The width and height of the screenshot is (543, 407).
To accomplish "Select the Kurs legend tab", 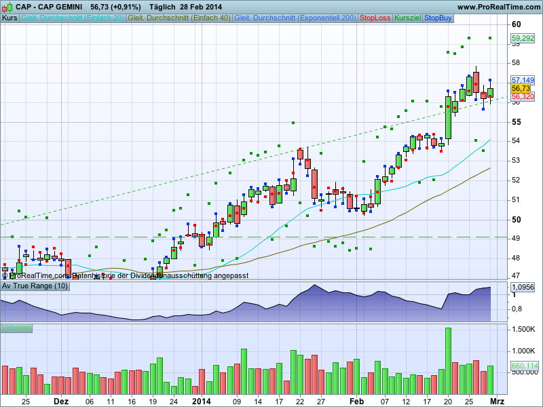I will [x=10, y=18].
